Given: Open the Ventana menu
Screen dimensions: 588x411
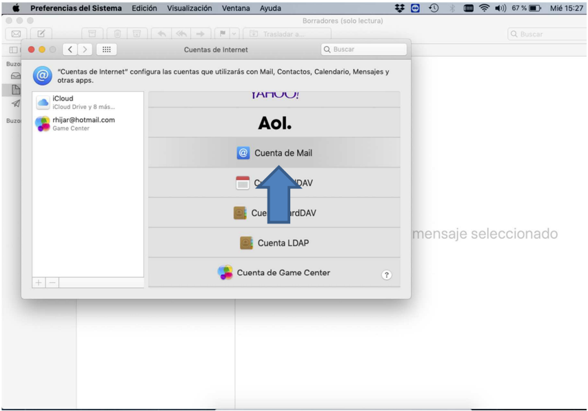Looking at the screenshot, I should (236, 8).
